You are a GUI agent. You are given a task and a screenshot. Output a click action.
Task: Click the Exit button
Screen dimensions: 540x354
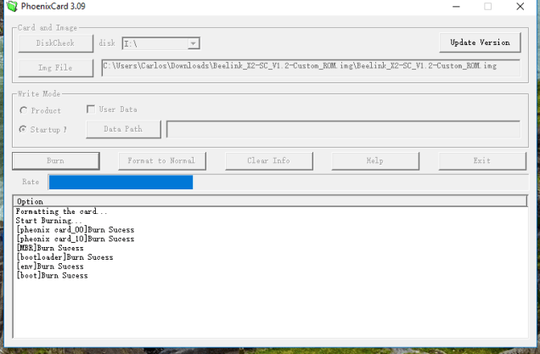(481, 160)
